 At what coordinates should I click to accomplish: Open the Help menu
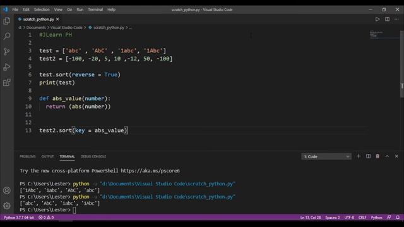tap(111, 9)
